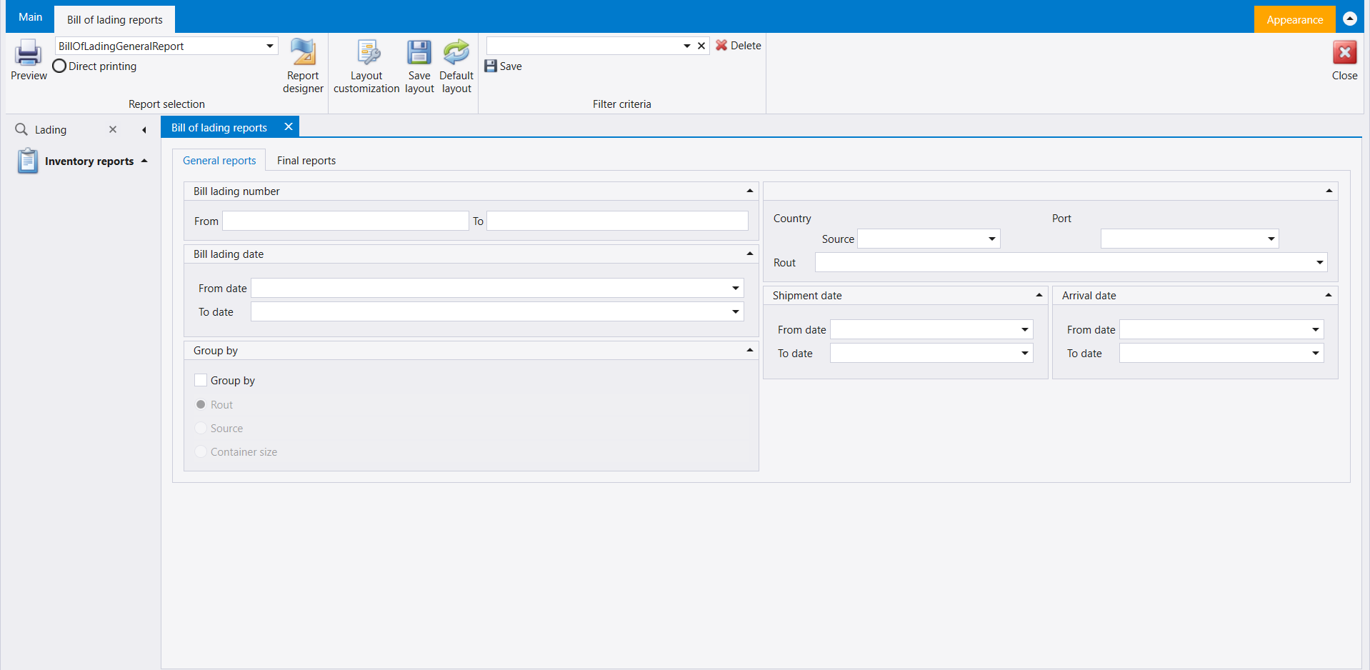Image resolution: width=1370 pixels, height=670 pixels.
Task: Open Arrival date To date dropdown
Action: click(1316, 353)
